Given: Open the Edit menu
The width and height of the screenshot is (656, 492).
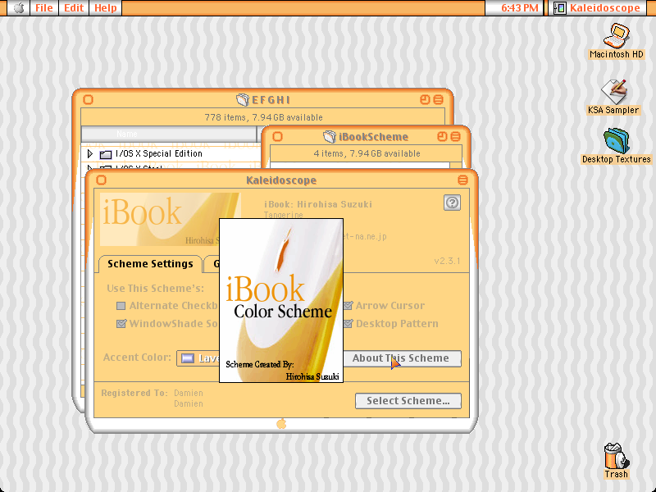Looking at the screenshot, I should pos(74,8).
